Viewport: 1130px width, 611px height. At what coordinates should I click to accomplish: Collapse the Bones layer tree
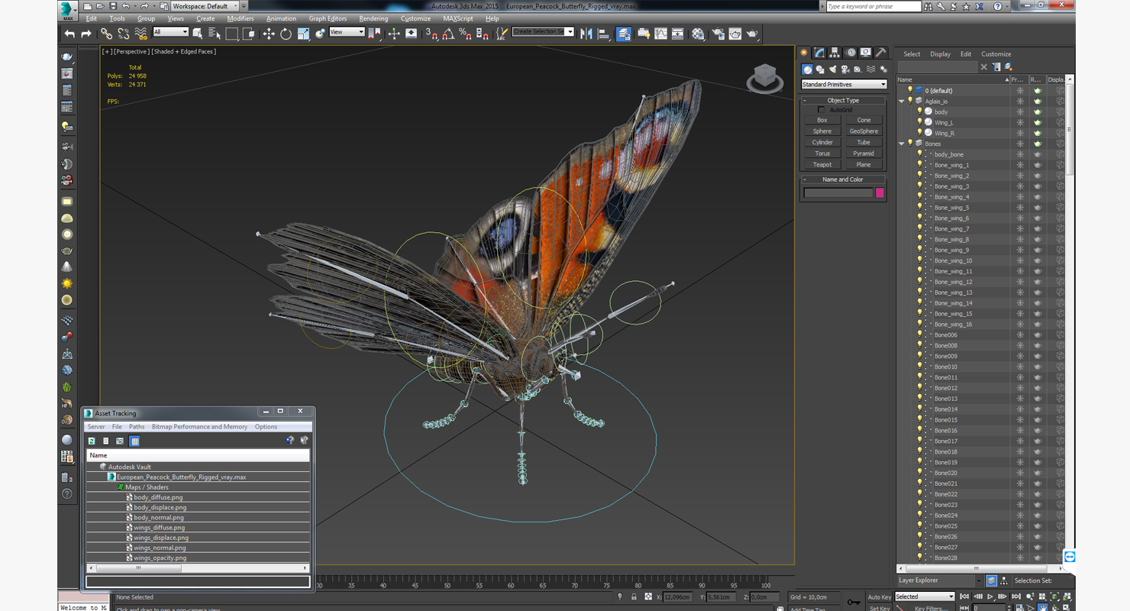point(902,144)
